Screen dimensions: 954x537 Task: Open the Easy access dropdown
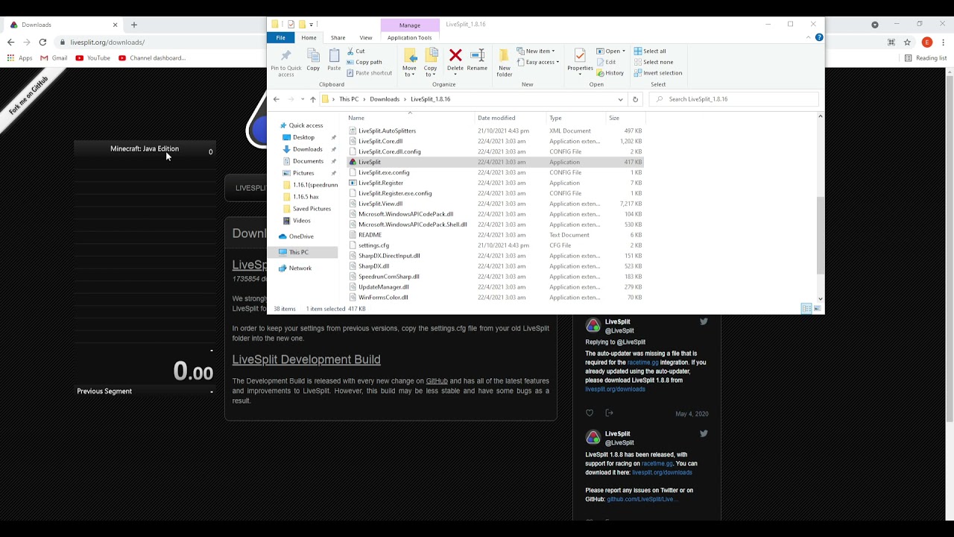pyautogui.click(x=537, y=62)
